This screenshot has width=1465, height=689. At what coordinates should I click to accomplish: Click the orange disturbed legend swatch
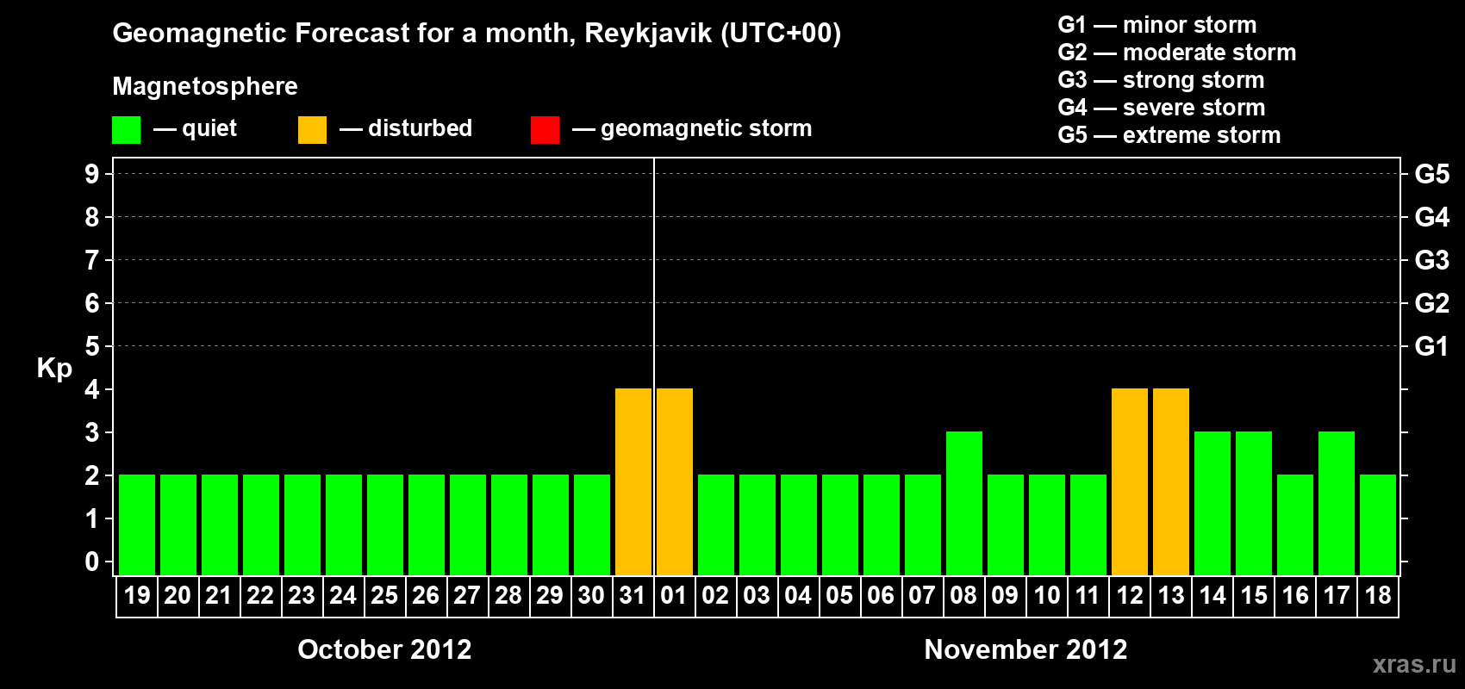(312, 130)
